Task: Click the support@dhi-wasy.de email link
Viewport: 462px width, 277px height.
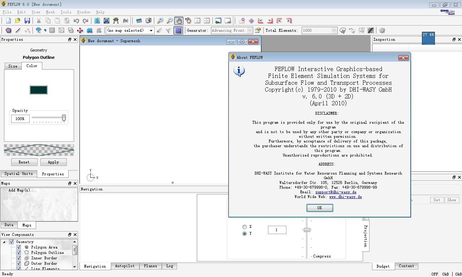Action: pos(336,192)
